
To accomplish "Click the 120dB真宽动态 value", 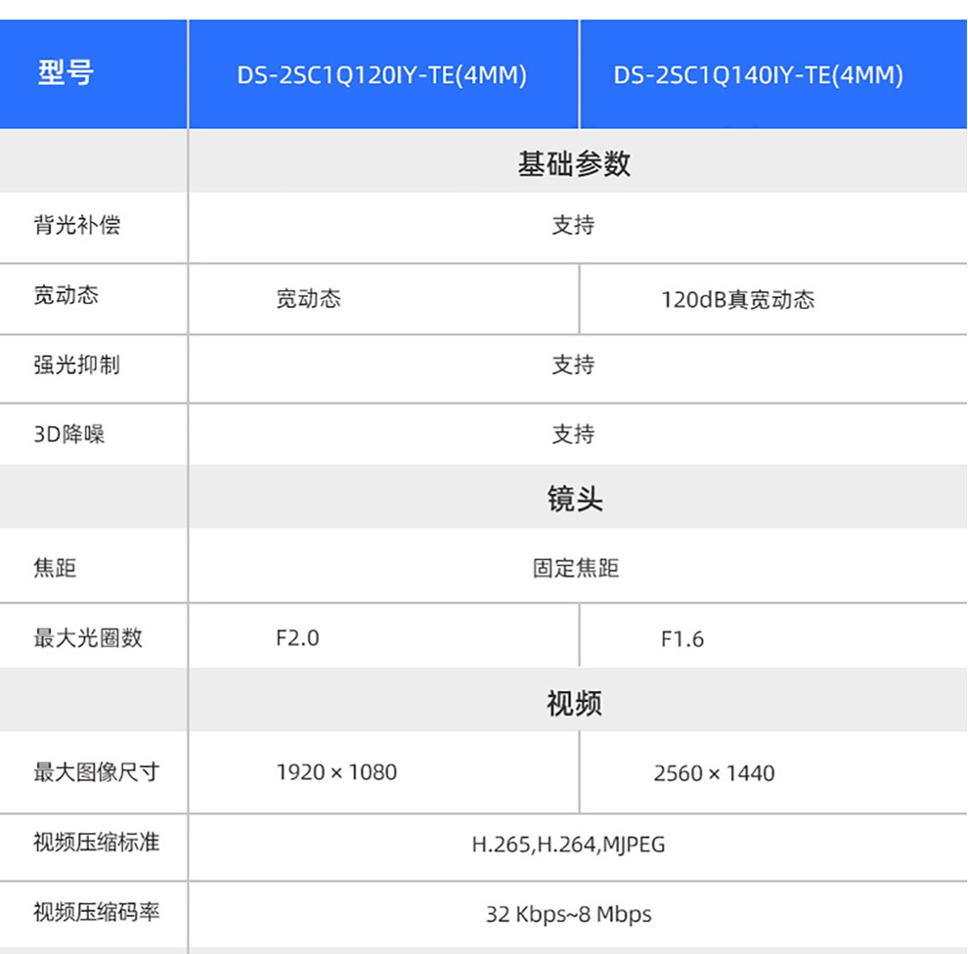I will [x=737, y=300].
